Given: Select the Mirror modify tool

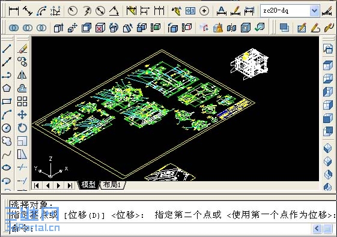Looking at the screenshot, I should pyautogui.click(x=22, y=75).
